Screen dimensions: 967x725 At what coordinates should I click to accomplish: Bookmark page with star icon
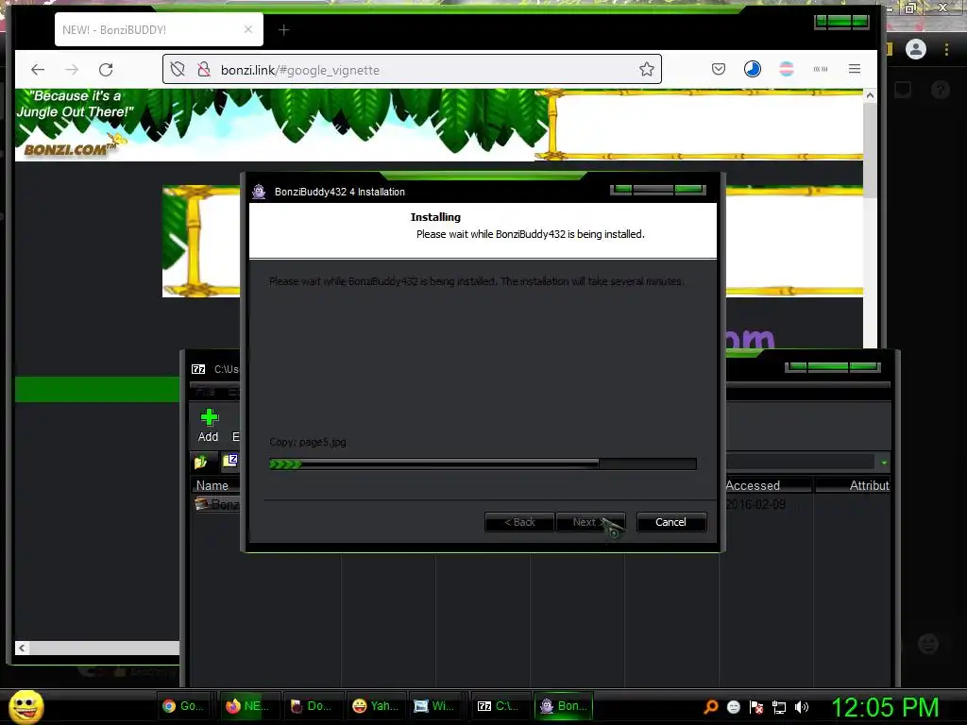(x=646, y=69)
